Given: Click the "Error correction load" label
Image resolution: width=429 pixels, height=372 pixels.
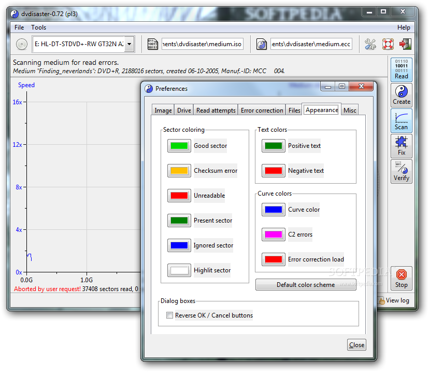Looking at the screenshot, I should coord(316,259).
